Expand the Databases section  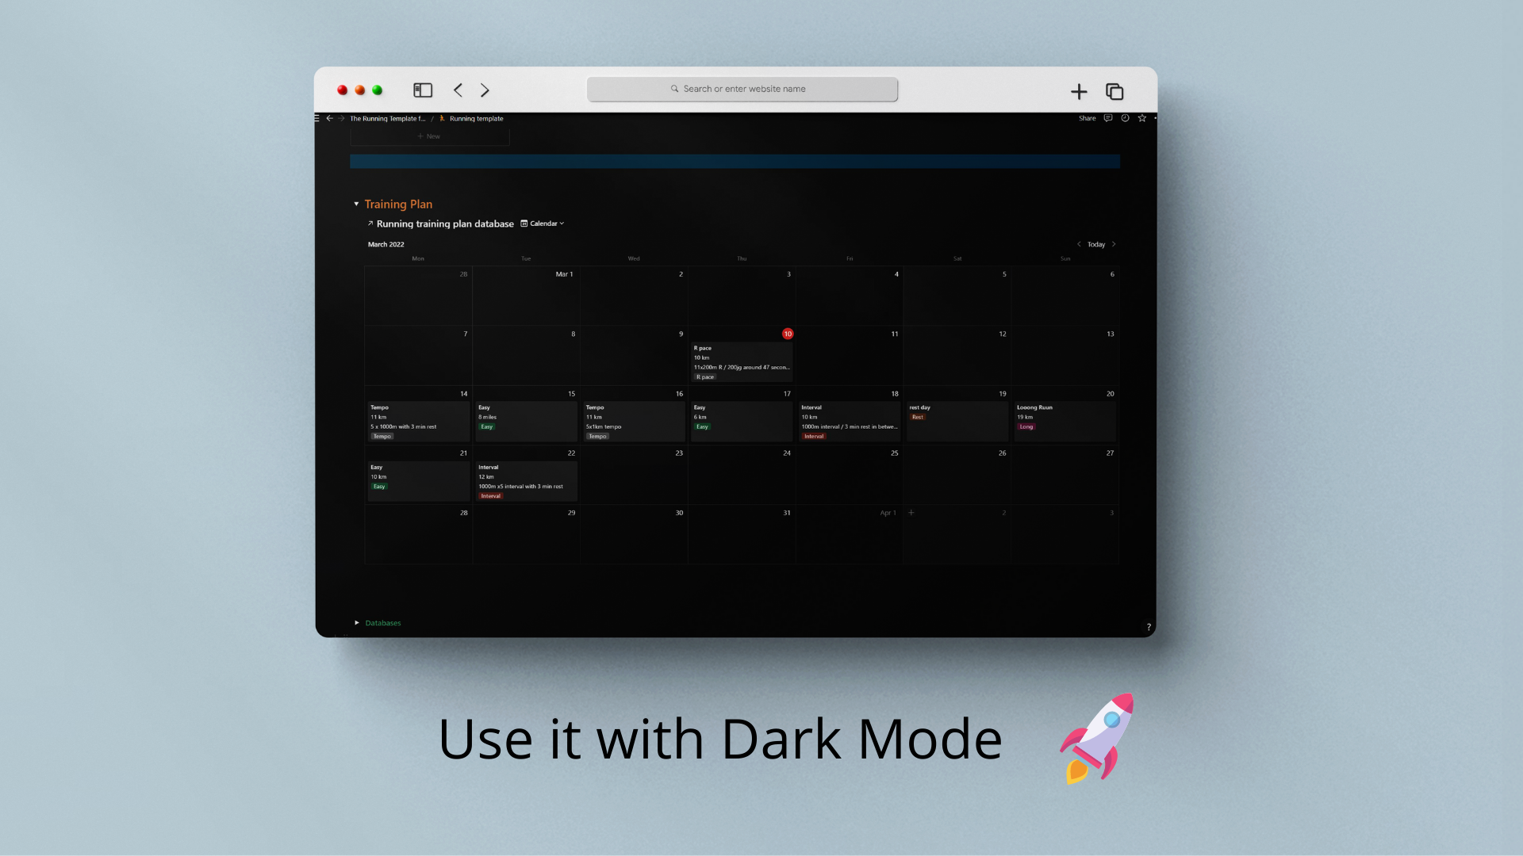(x=358, y=623)
